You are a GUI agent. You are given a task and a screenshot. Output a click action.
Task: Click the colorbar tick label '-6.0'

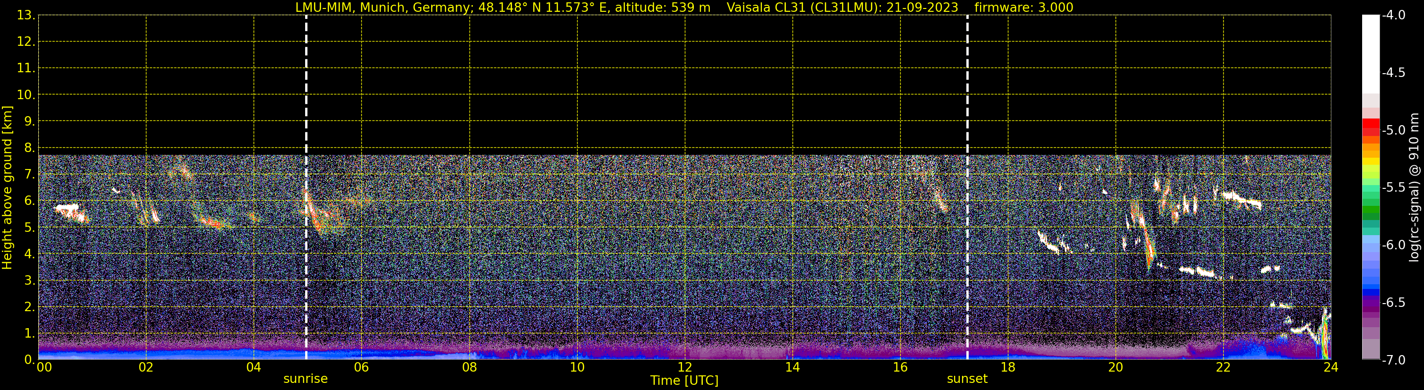1393,245
